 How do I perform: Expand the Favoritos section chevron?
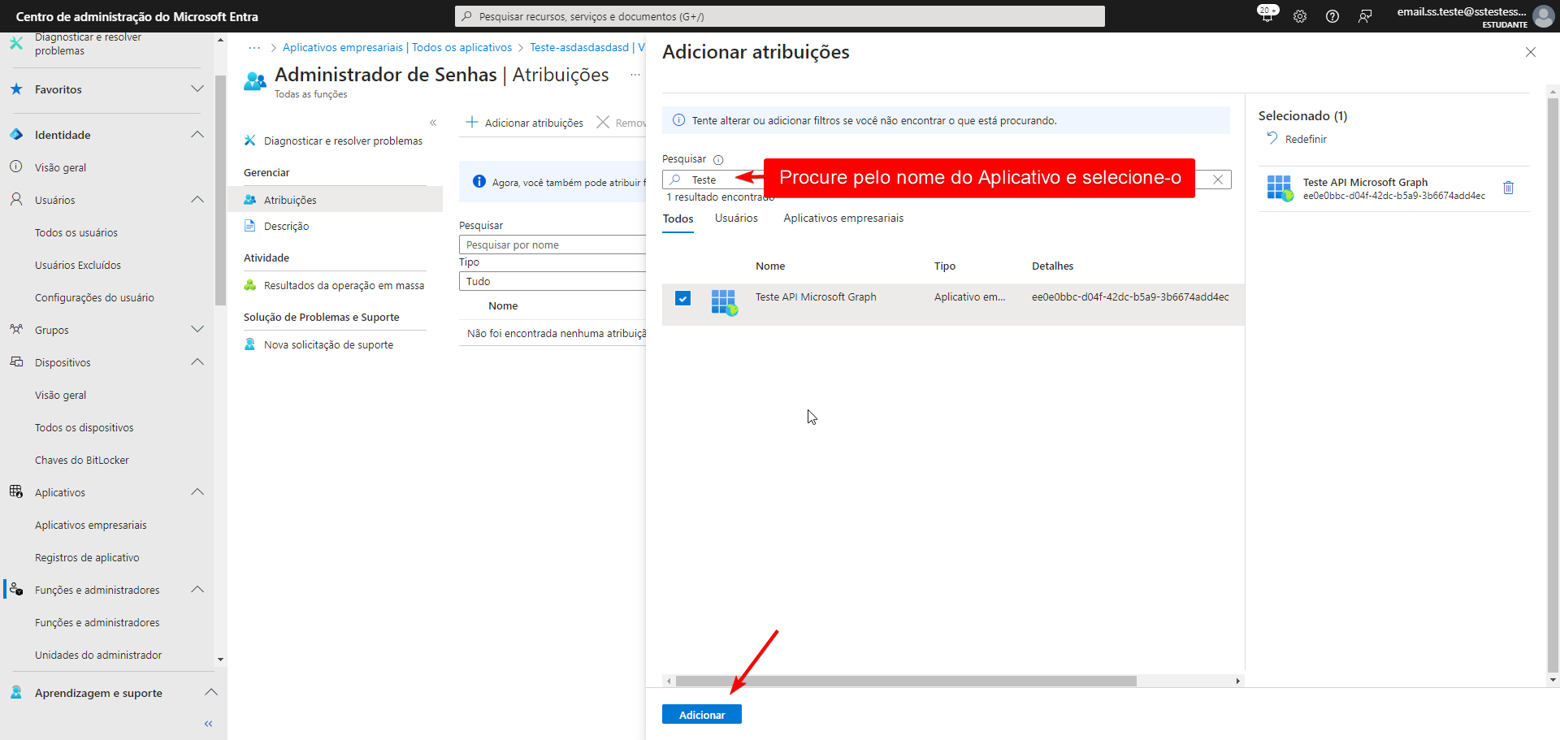[x=197, y=89]
